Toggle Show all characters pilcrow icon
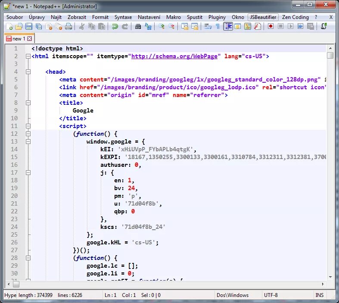Image resolution: width=339 pixels, height=303 pixels. [x=218, y=26]
